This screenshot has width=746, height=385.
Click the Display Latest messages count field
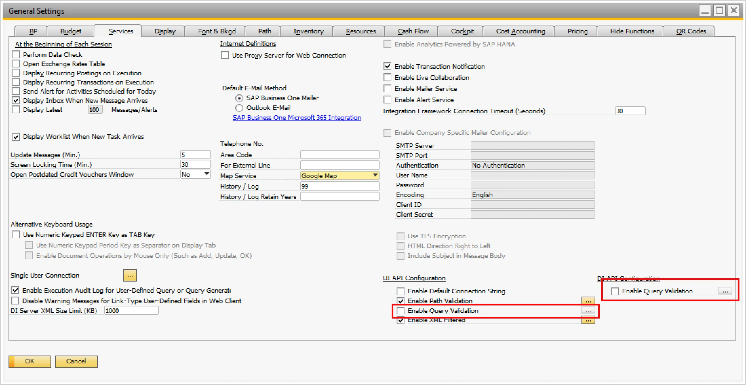(95, 109)
